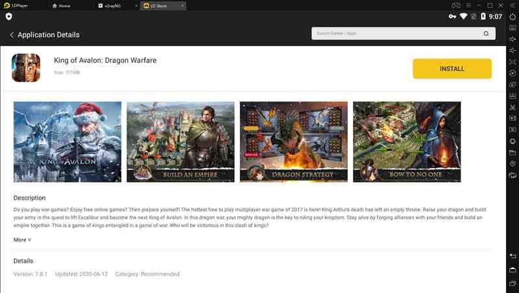Switch to the v2rayNG tab
Image resolution: width=519 pixels, height=293 pixels.
110,6
